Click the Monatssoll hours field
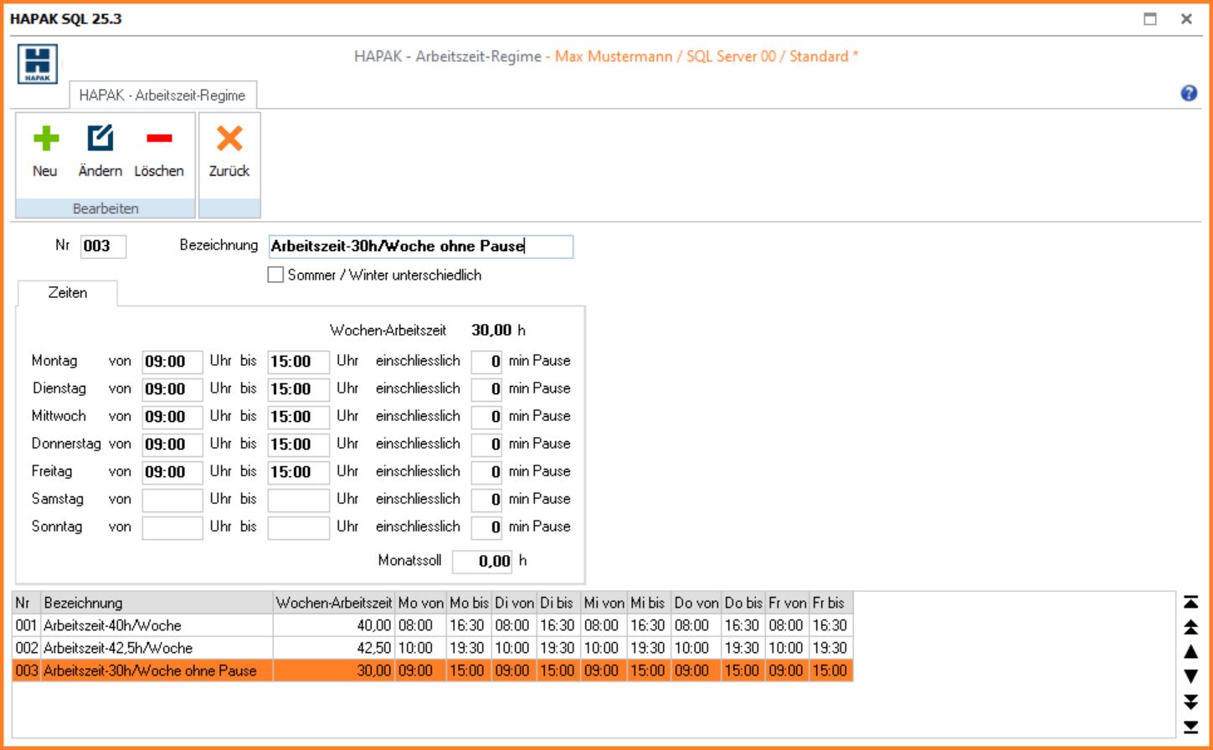The height and width of the screenshot is (750, 1213). point(482,561)
